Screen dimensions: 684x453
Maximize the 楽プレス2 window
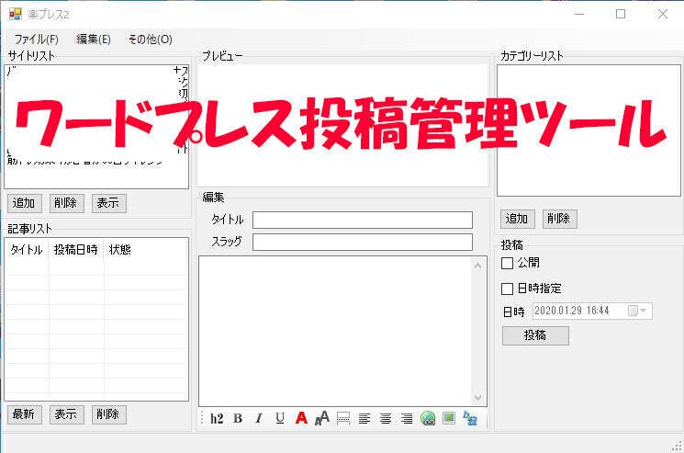[x=621, y=14]
